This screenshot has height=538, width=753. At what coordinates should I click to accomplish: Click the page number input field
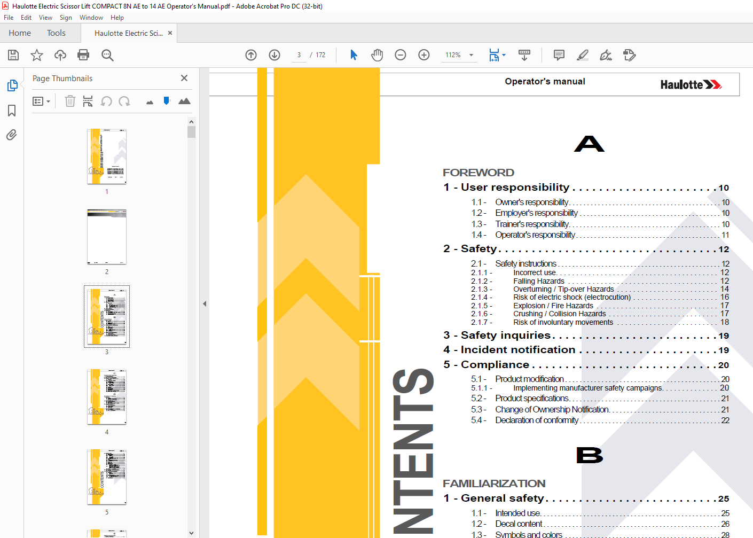tap(299, 55)
